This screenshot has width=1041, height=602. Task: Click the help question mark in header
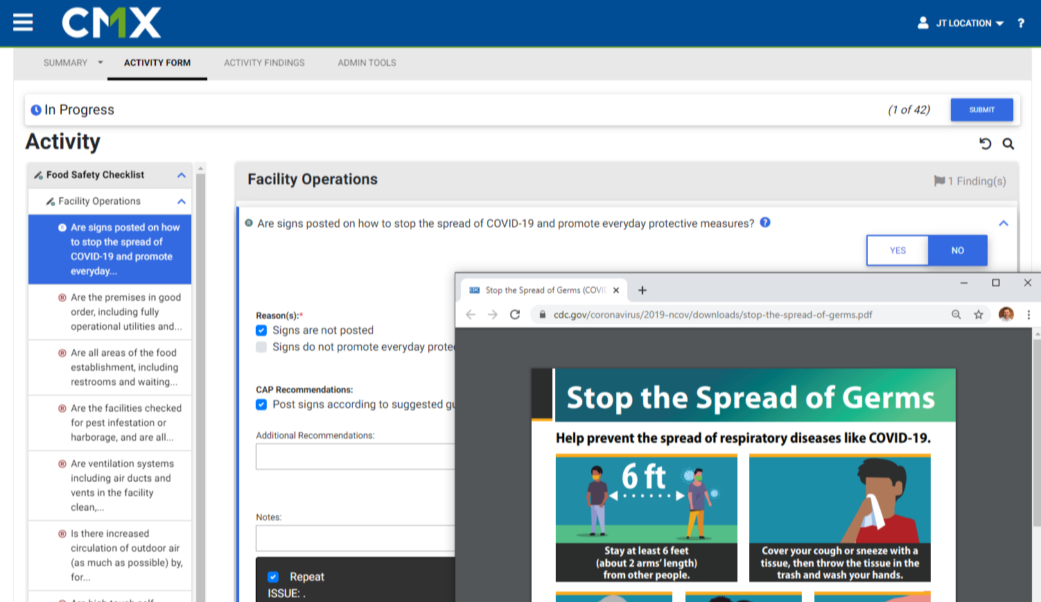pyautogui.click(x=1021, y=23)
